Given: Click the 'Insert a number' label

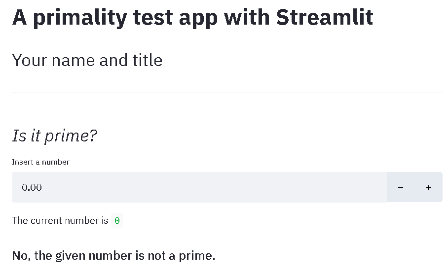Looking at the screenshot, I should pyautogui.click(x=40, y=162).
